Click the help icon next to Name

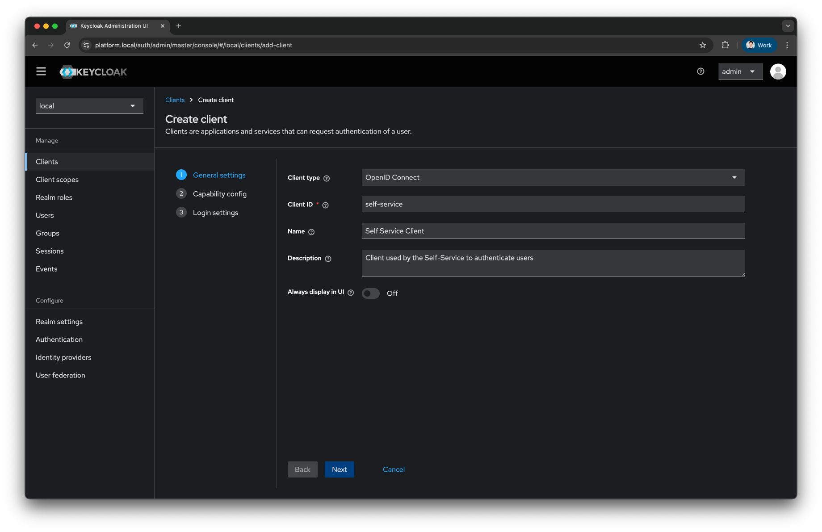click(311, 232)
